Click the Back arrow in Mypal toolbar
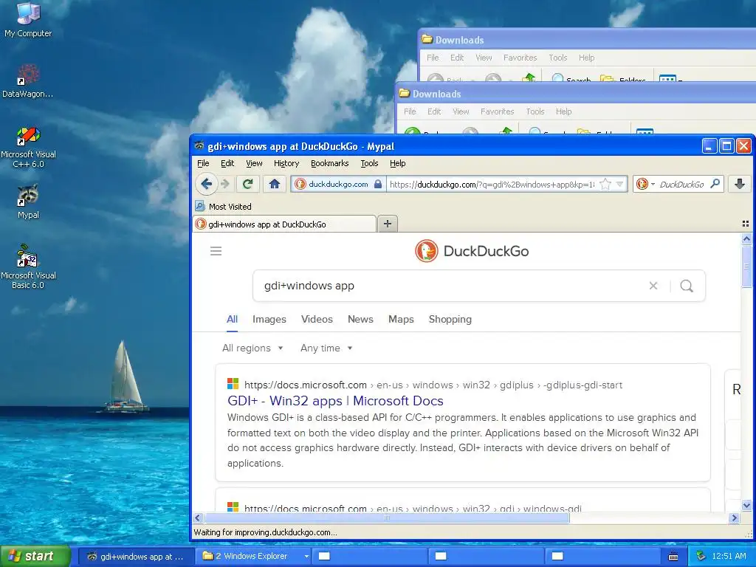The height and width of the screenshot is (567, 756). click(207, 184)
